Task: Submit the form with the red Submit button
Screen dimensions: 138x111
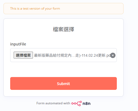Action: point(64,83)
